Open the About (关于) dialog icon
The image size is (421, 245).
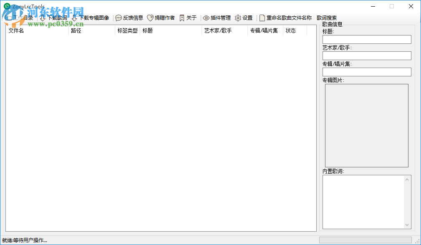[182, 18]
